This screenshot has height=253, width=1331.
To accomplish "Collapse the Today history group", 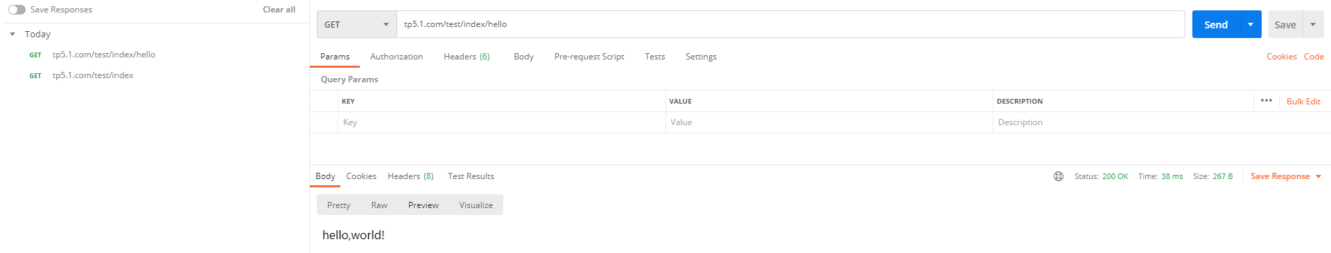I will pos(12,34).
